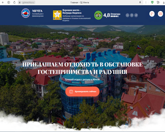The height and width of the screenshot is (132, 165).
Task: Open the green shield protection icon
Action: (x=152, y=2)
